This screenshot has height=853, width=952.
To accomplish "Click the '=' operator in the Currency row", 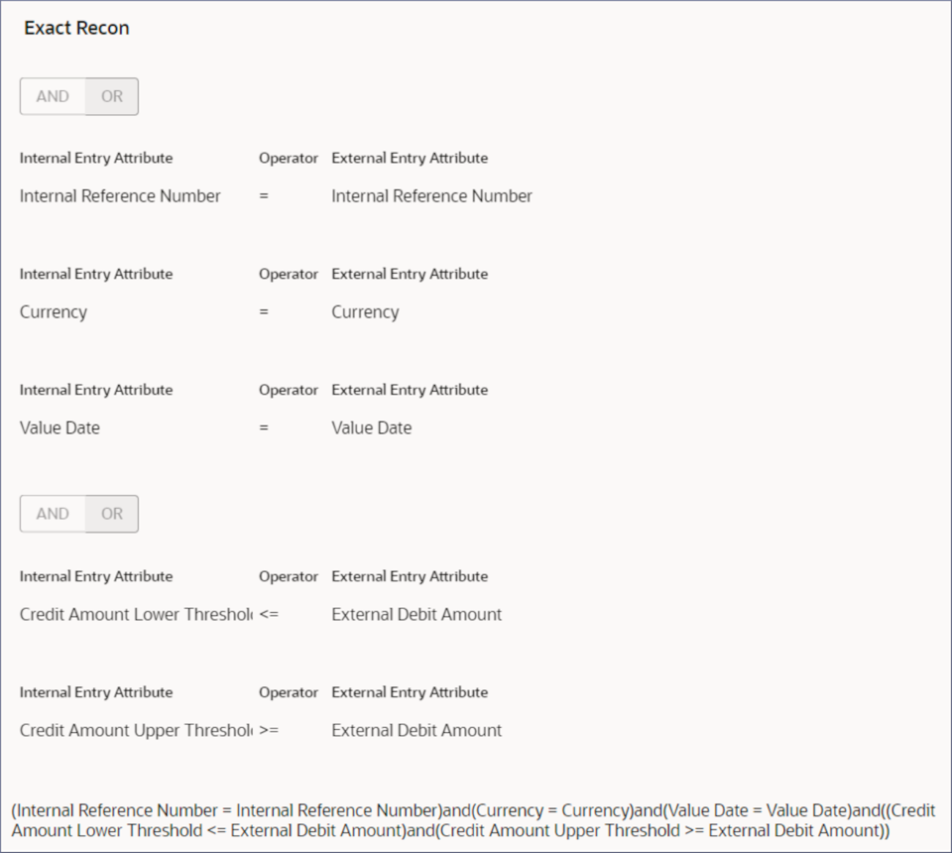I will pyautogui.click(x=264, y=312).
